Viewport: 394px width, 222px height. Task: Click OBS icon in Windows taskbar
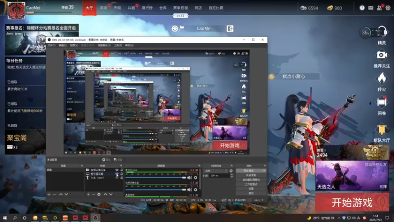pyautogui.click(x=96, y=218)
